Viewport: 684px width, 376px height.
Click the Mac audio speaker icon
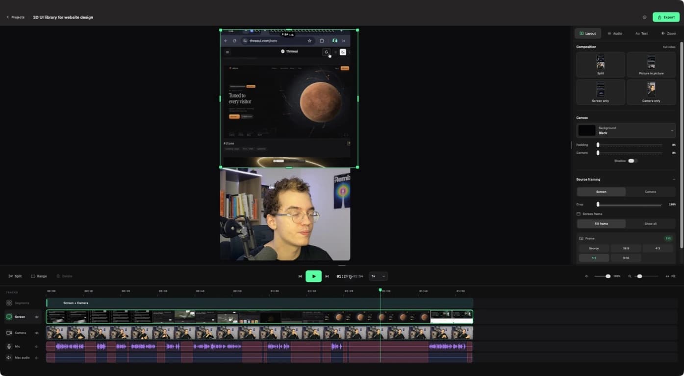[9, 358]
